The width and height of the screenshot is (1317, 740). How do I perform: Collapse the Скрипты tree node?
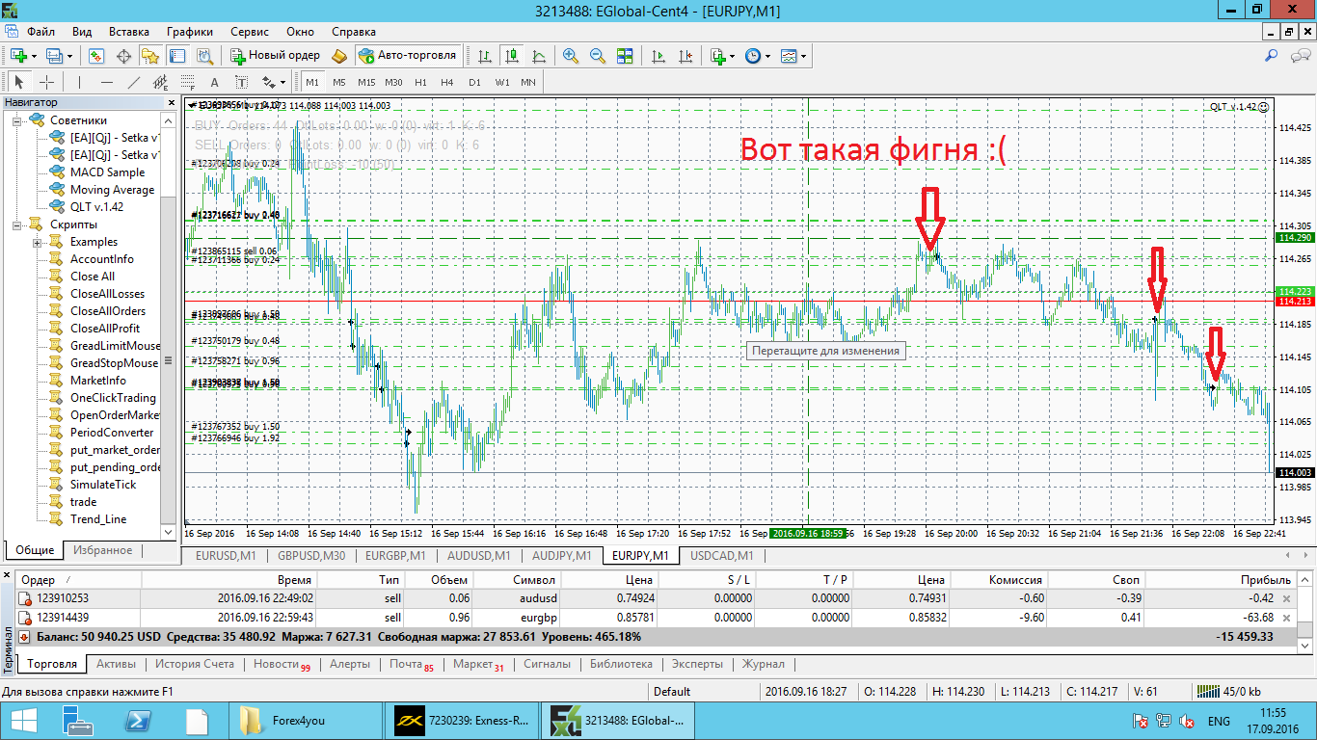[x=17, y=225]
